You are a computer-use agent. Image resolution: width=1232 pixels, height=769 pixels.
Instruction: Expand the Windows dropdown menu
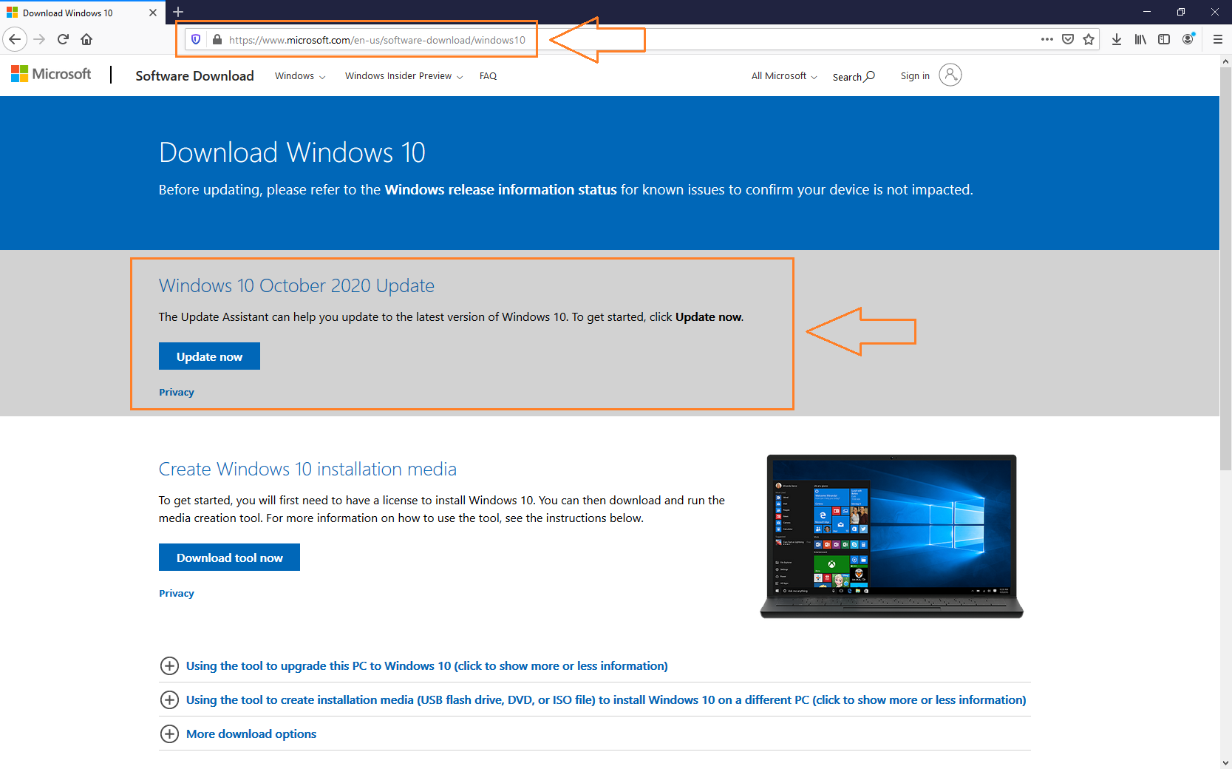tap(300, 76)
